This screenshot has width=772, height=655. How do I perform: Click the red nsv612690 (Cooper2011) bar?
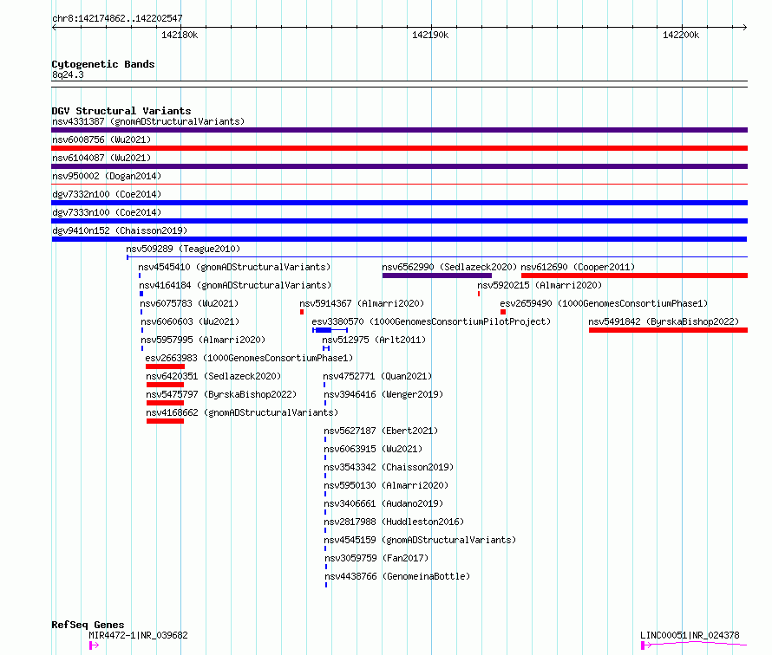(635, 276)
